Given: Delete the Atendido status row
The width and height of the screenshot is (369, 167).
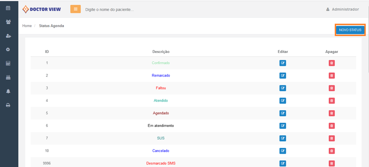Looking at the screenshot, I should point(332,101).
